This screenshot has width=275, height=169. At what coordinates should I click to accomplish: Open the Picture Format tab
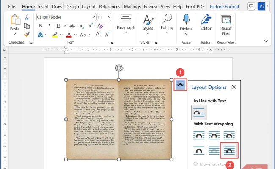tap(225, 7)
